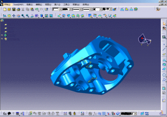Click the Point tool in right toolbar
167x117 pixels.
pos(164,45)
